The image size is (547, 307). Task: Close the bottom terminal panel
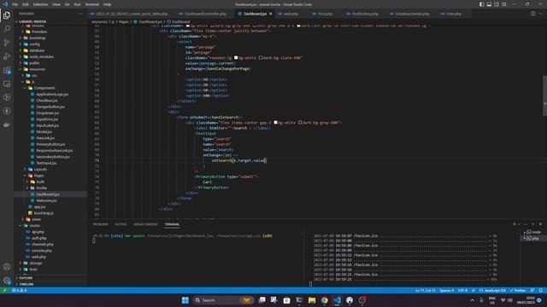coord(540,224)
